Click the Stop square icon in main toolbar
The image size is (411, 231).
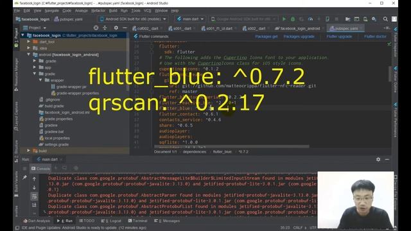(x=337, y=19)
